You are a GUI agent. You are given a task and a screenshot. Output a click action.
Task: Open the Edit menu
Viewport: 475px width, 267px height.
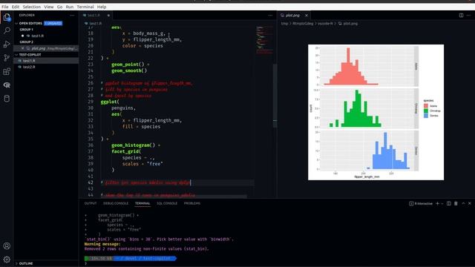(x=16, y=7)
